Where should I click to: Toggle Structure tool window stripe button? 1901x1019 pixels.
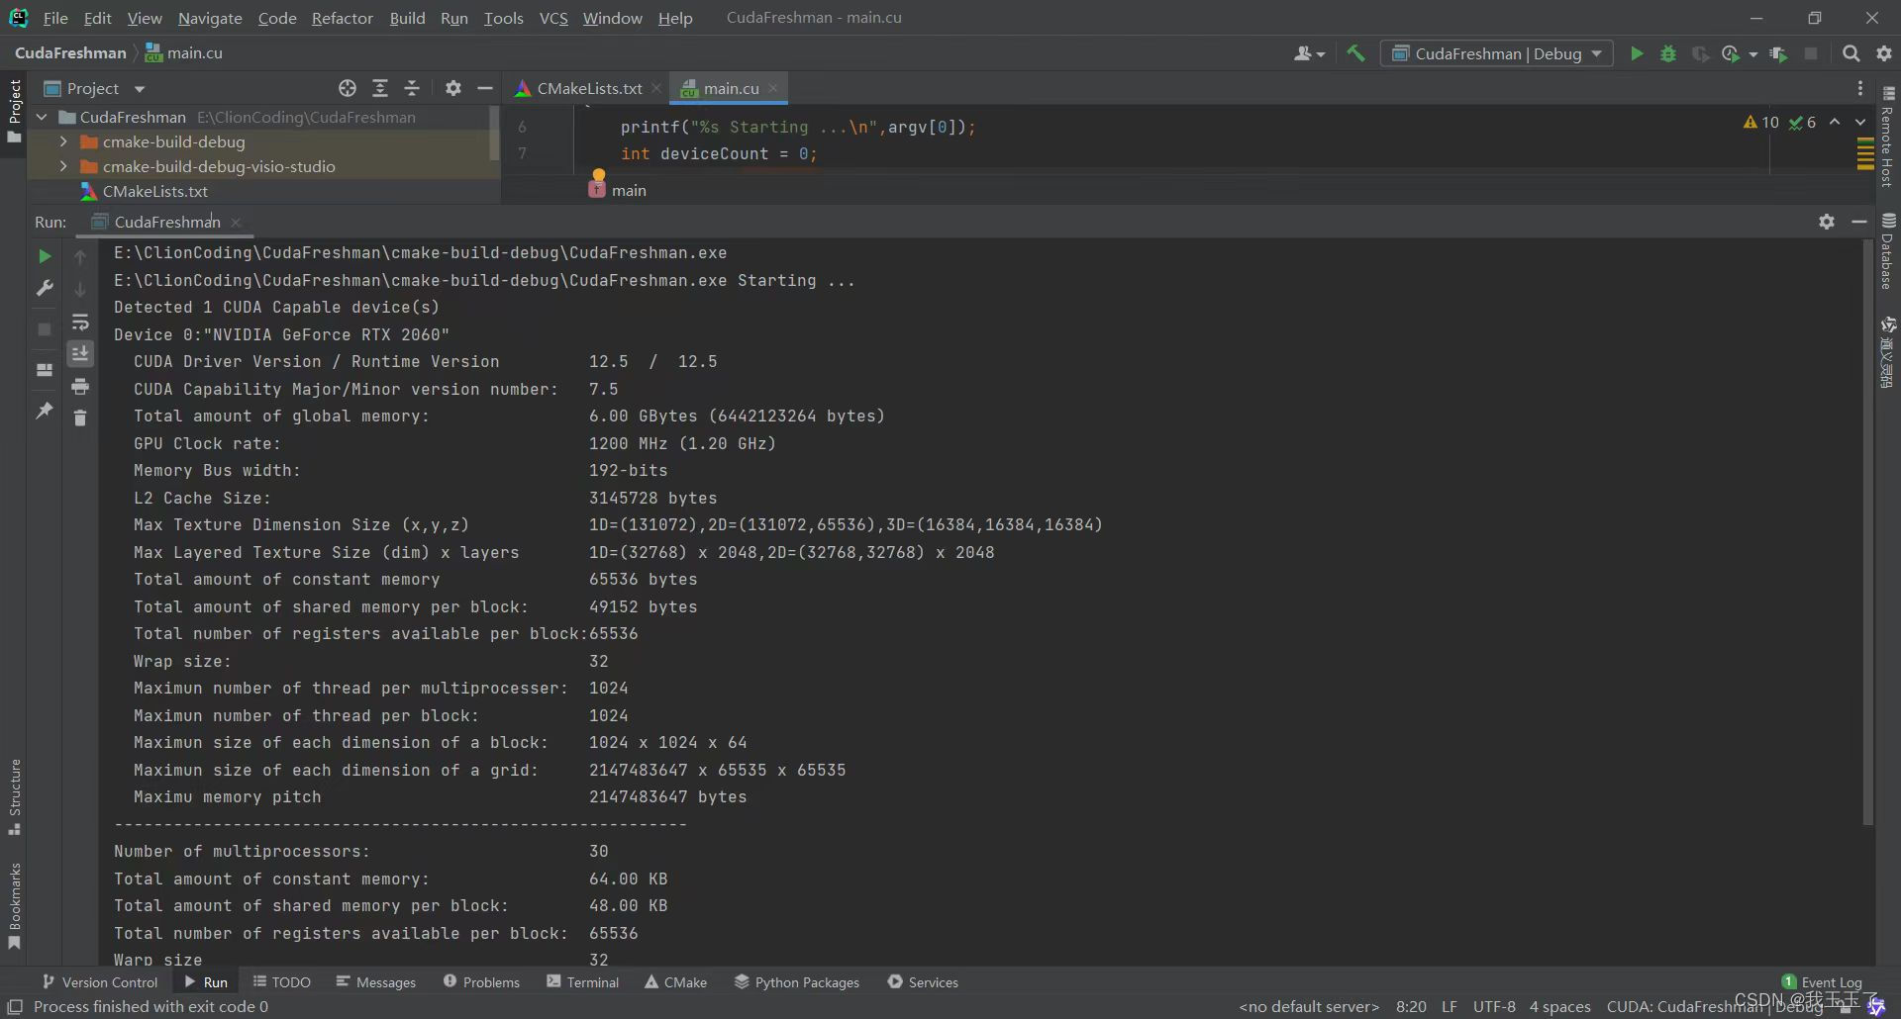click(x=14, y=797)
